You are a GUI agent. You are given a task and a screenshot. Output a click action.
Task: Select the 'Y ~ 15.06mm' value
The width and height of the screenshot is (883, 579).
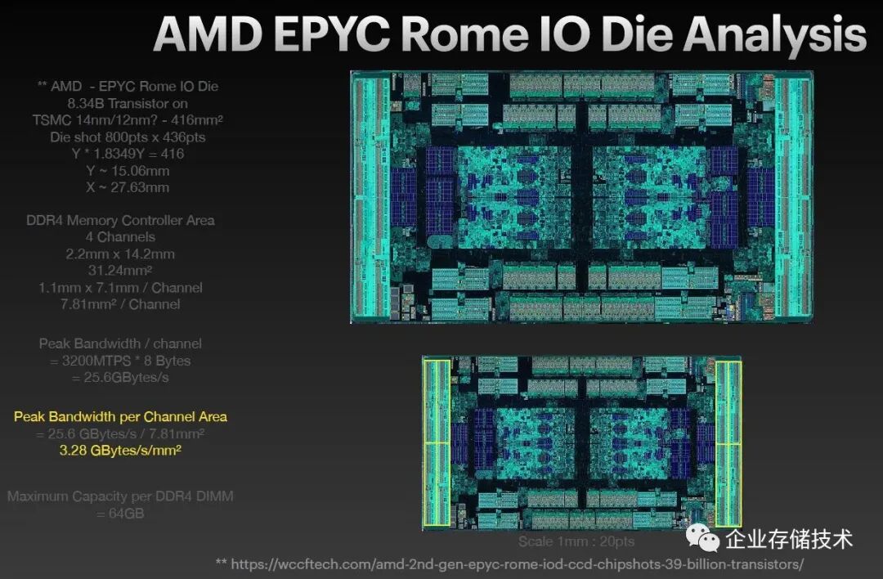[128, 171]
